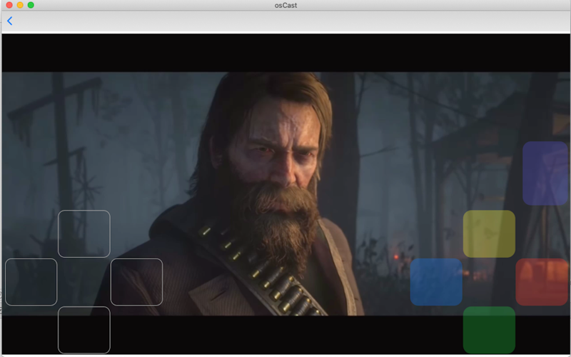
Task: Tap the D-pad right button
Action: click(x=136, y=282)
